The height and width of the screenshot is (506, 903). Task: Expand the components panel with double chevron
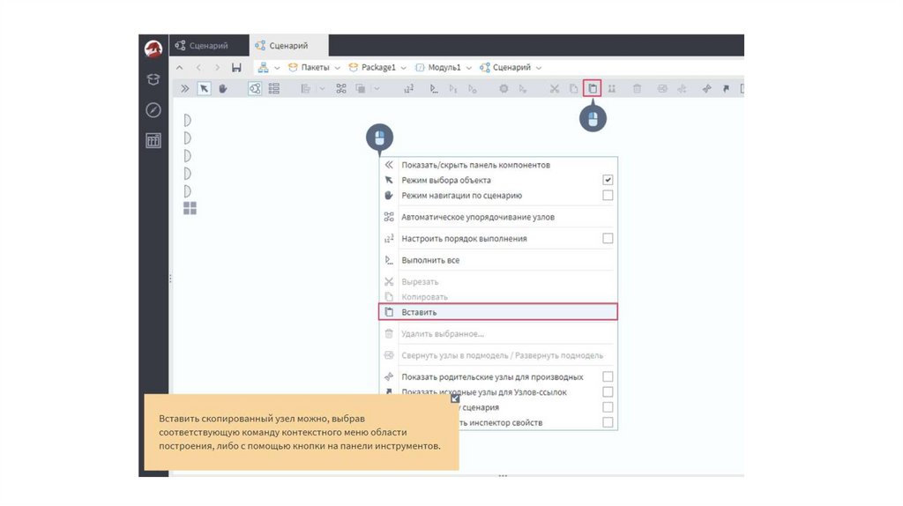[x=184, y=88]
